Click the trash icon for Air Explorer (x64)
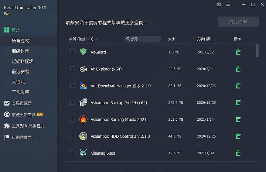 238,69
